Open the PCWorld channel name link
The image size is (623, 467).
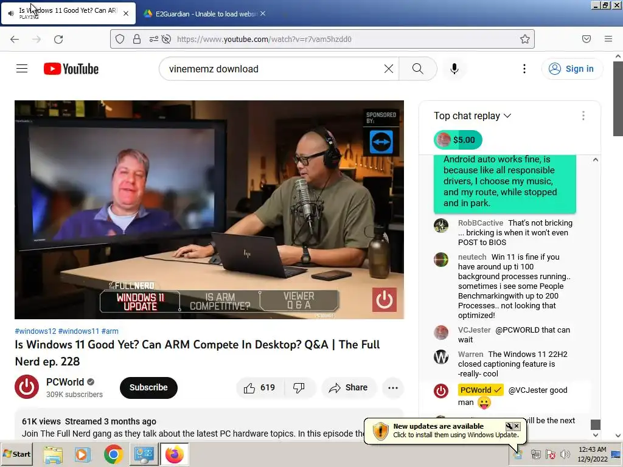(x=65, y=382)
